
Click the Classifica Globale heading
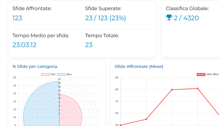point(187,9)
